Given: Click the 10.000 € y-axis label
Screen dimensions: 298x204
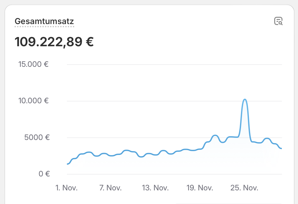Looking at the screenshot, I should [34, 101].
